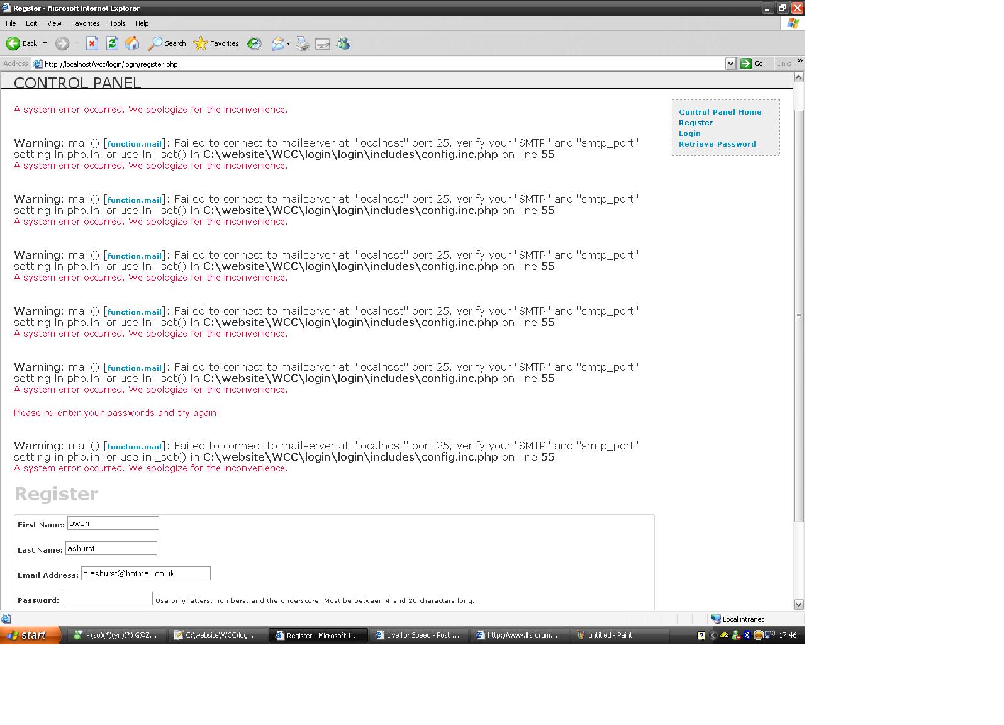Expand the Links toolbar chevron
1004x725 pixels.
tap(800, 62)
